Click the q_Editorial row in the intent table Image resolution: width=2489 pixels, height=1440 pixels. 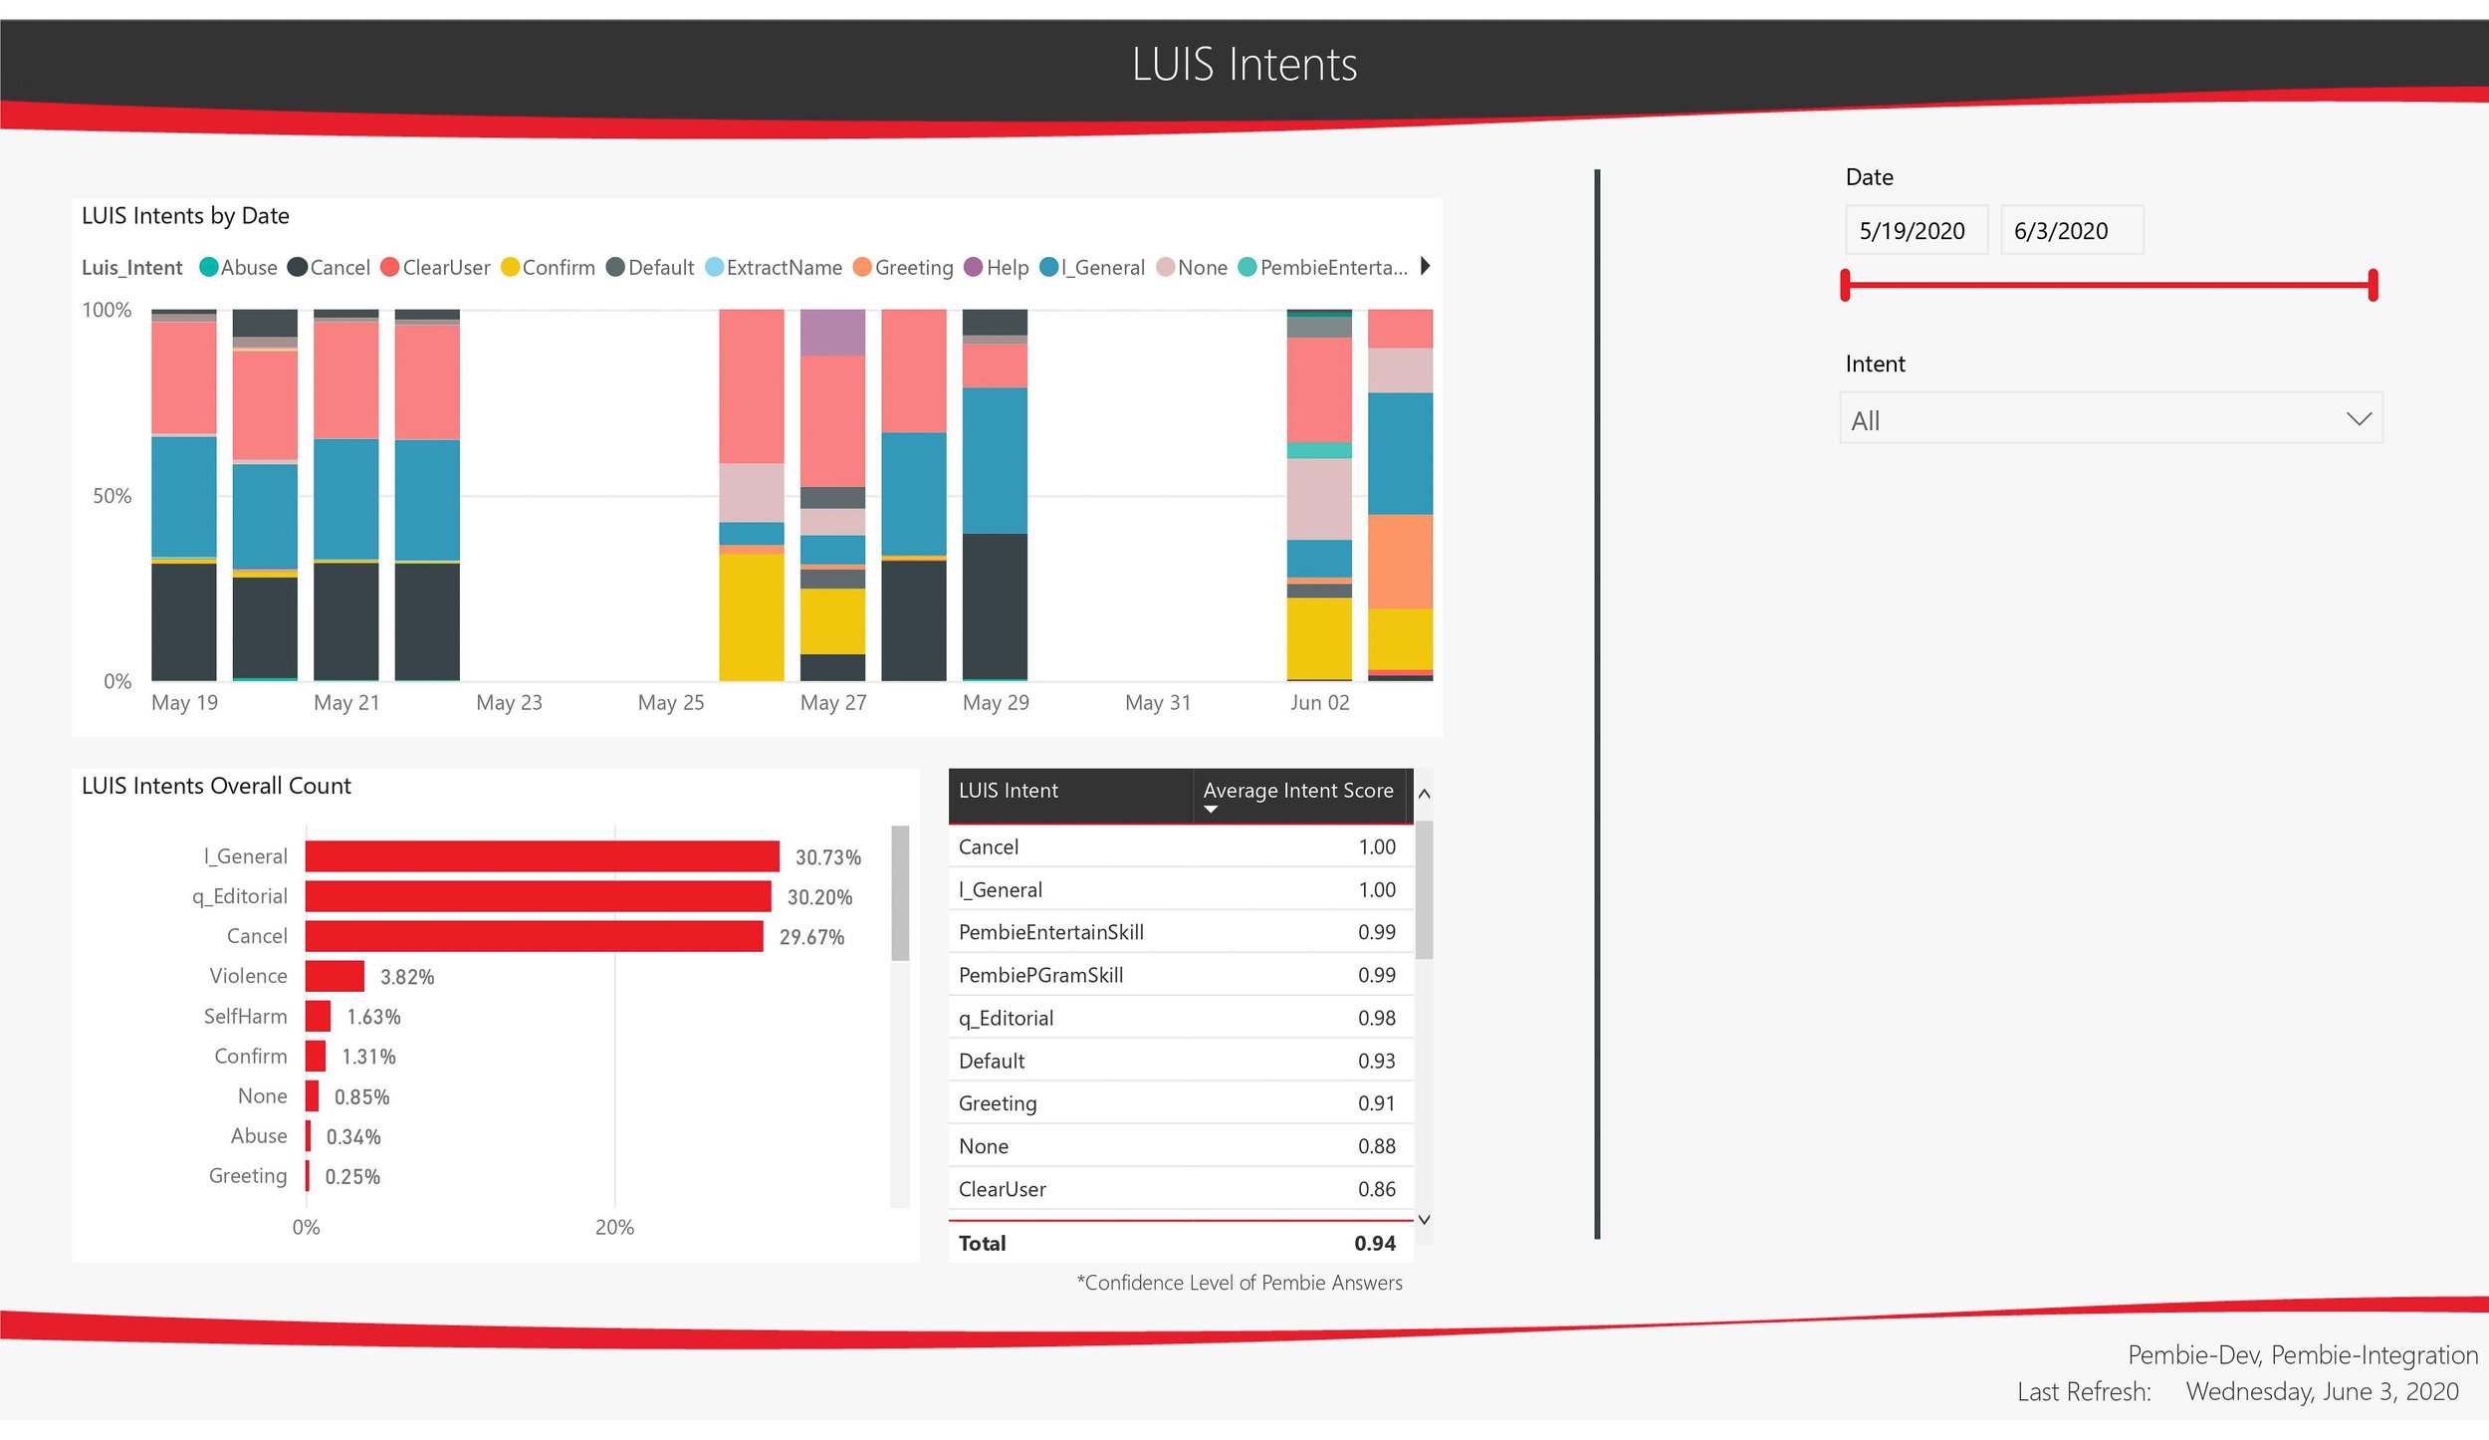click(1181, 1018)
